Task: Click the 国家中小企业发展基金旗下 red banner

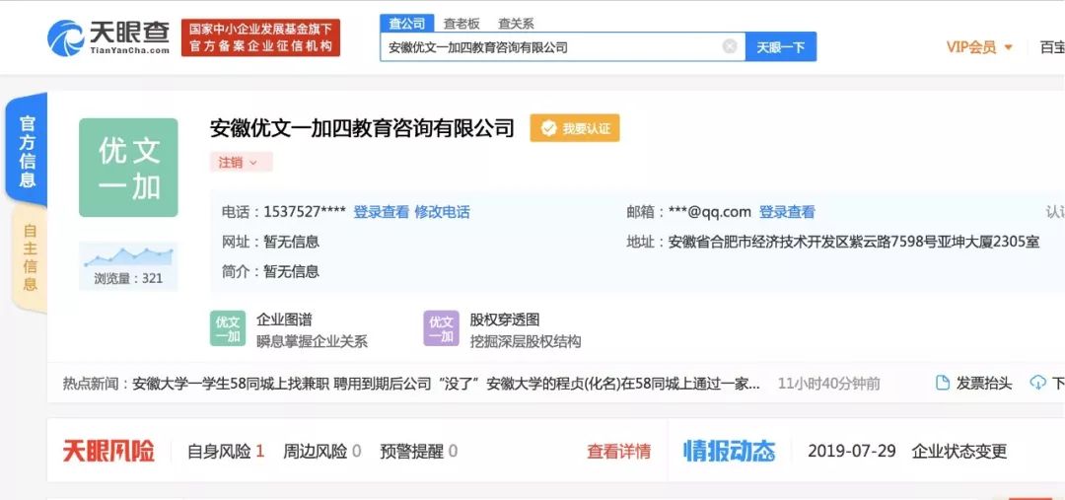Action: pos(260,37)
